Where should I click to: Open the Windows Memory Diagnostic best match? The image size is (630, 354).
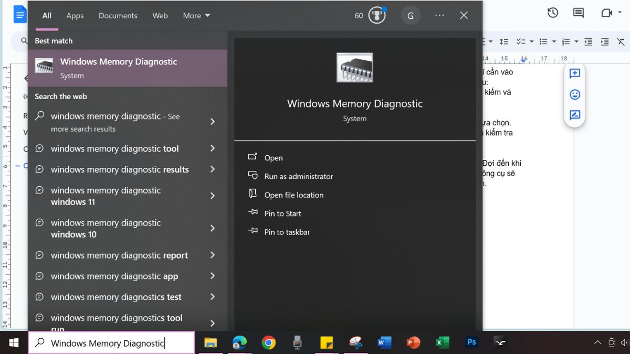[x=128, y=68]
